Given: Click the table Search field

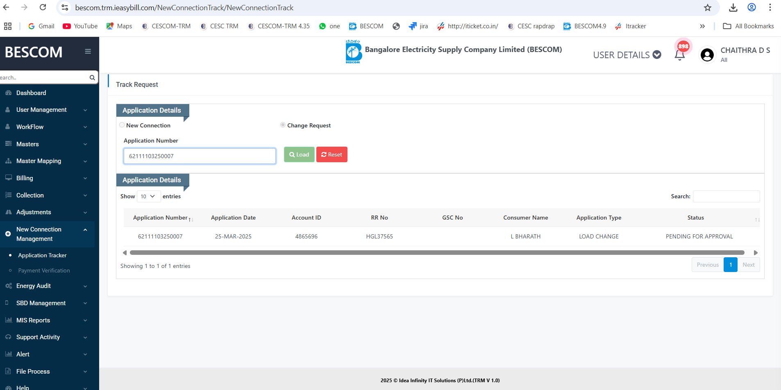Looking at the screenshot, I should point(726,196).
